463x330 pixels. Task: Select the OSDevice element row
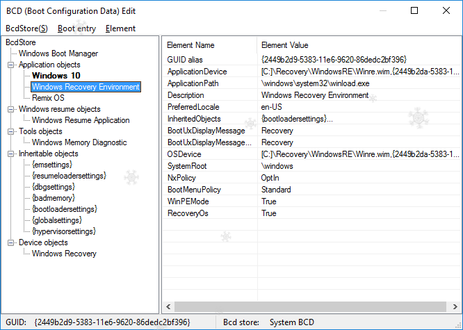point(312,154)
